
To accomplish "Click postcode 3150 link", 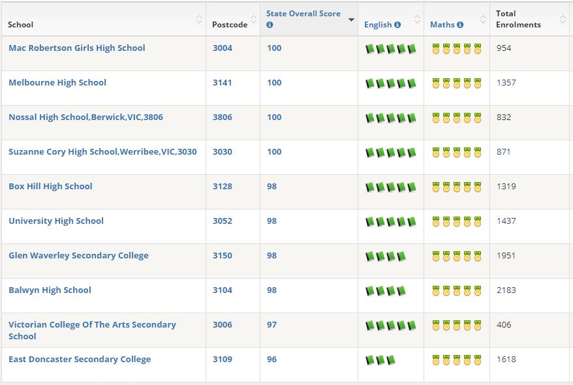I will 223,255.
